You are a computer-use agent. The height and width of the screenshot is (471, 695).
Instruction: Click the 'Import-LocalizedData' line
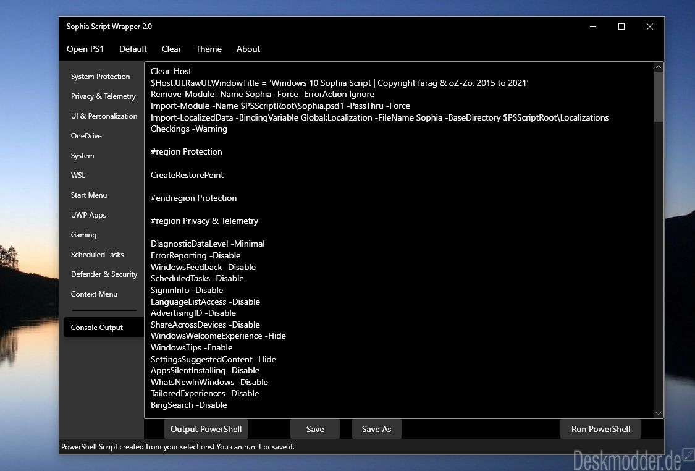(x=379, y=117)
